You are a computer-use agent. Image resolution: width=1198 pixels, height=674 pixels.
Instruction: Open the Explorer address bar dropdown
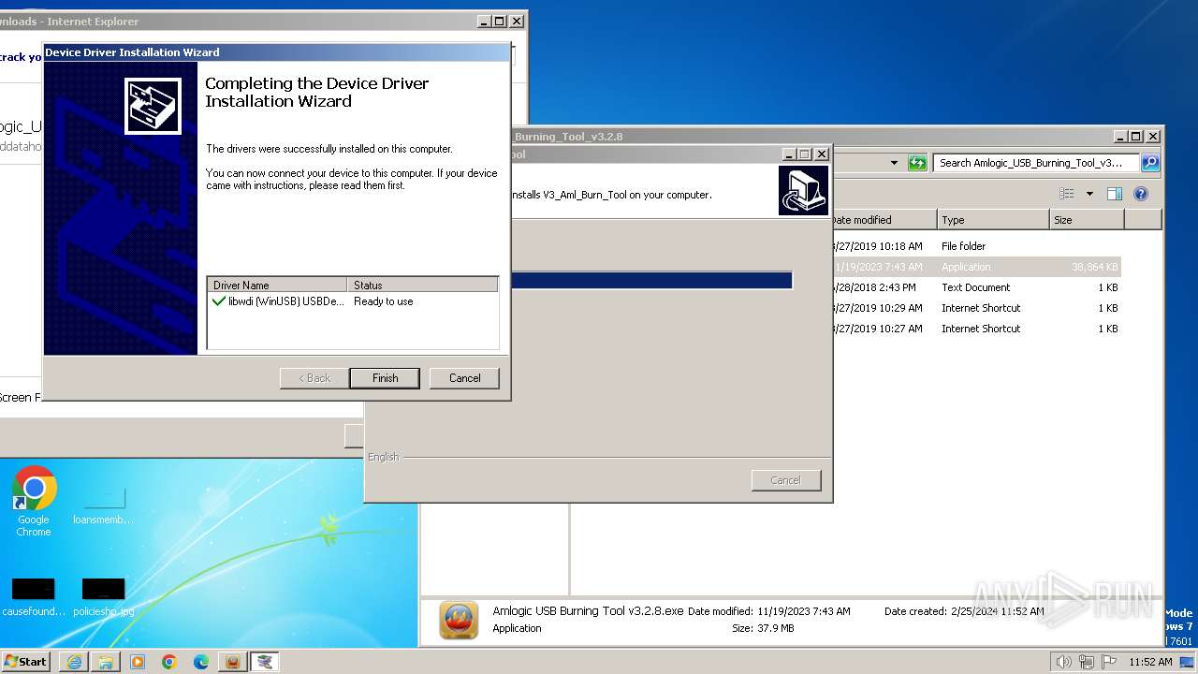[x=894, y=163]
